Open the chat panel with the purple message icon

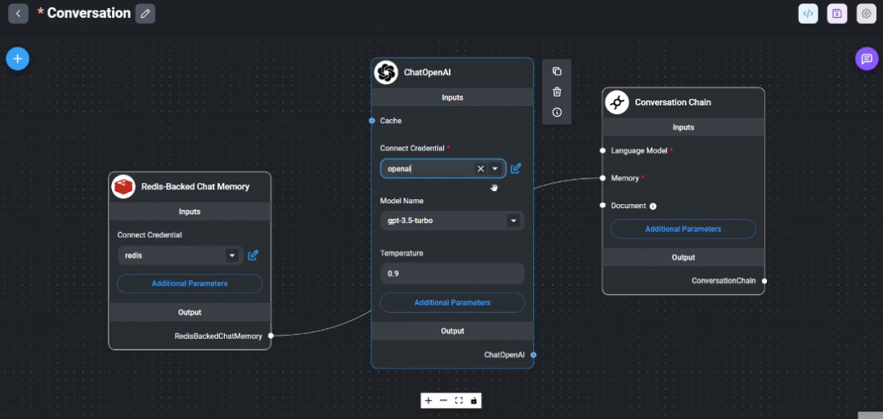point(867,59)
